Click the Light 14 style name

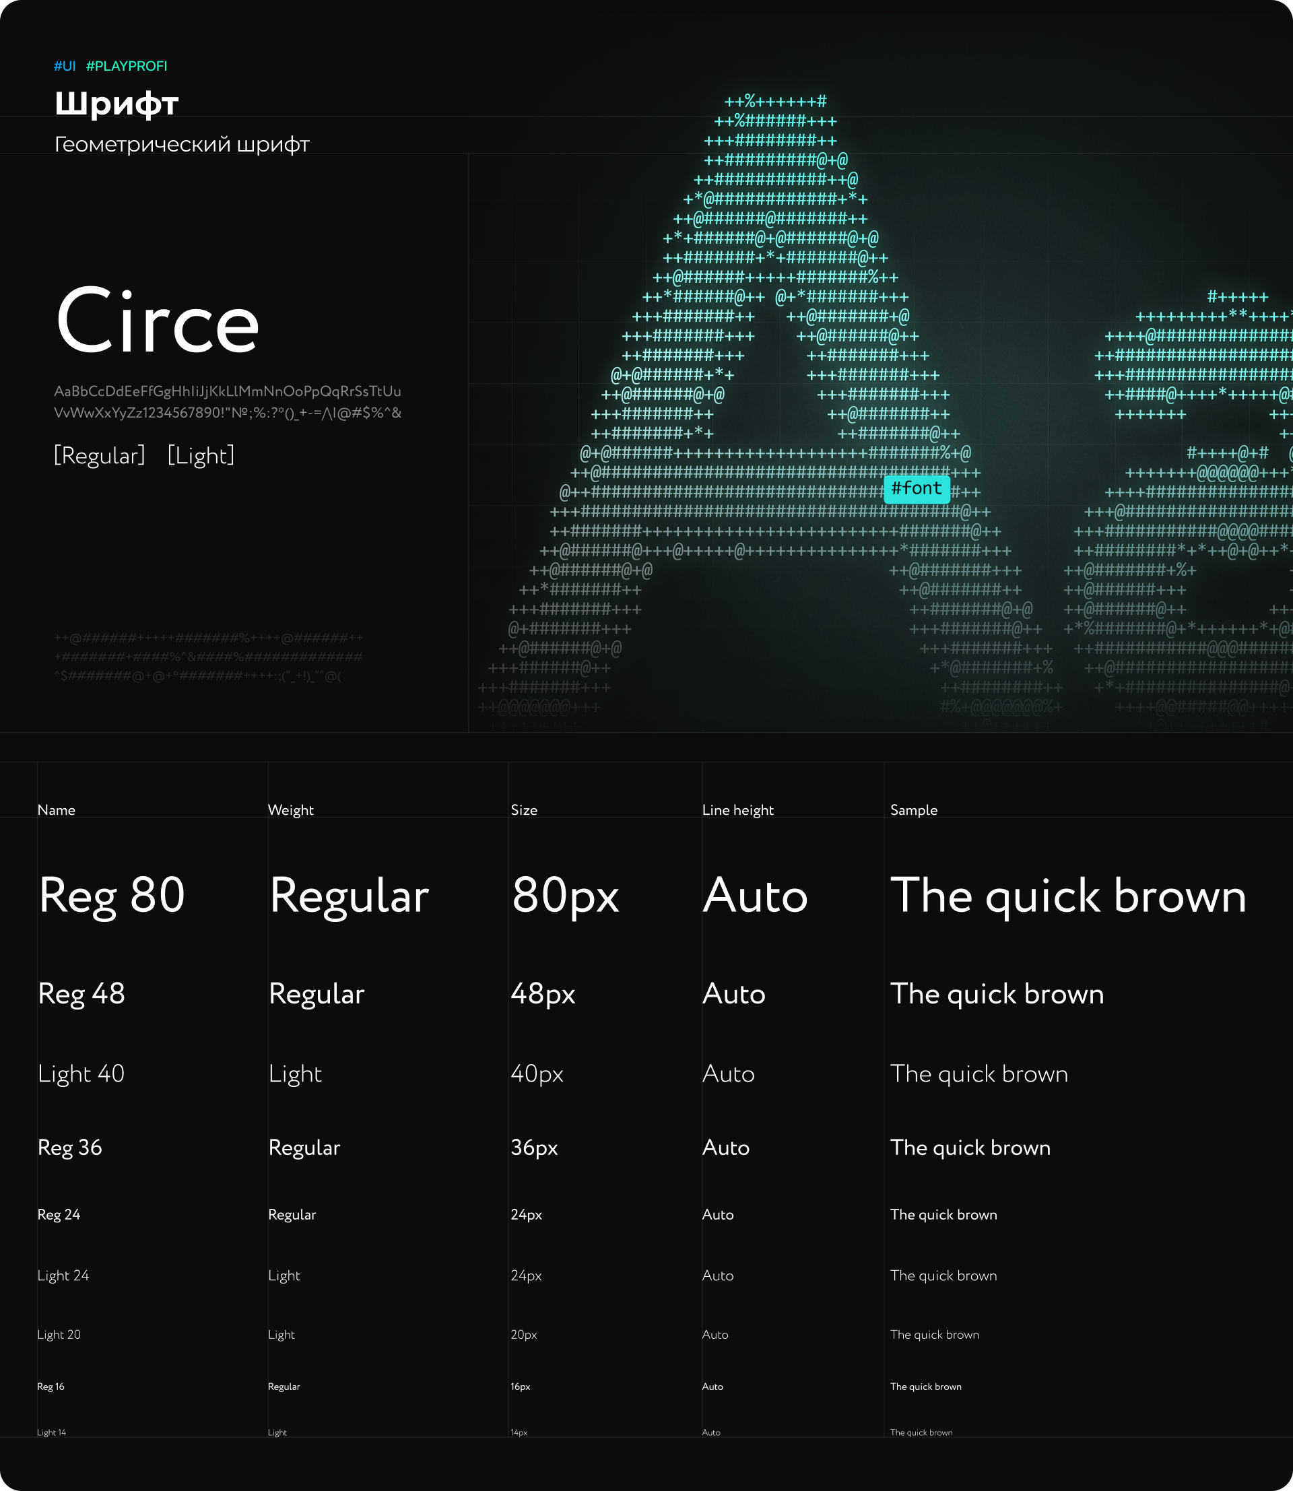51,1432
